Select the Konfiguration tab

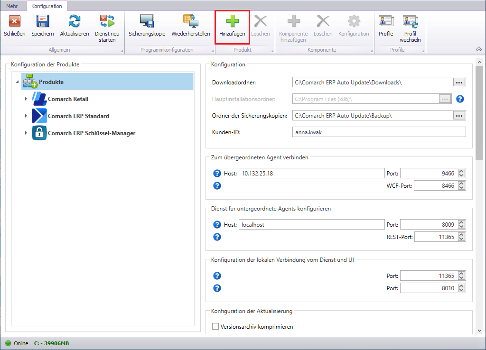point(47,6)
